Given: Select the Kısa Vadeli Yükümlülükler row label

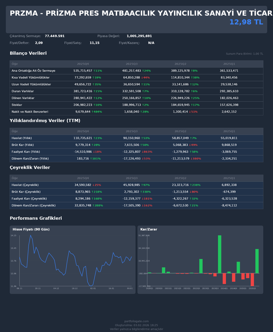Looking at the screenshot, I should [x=31, y=78].
